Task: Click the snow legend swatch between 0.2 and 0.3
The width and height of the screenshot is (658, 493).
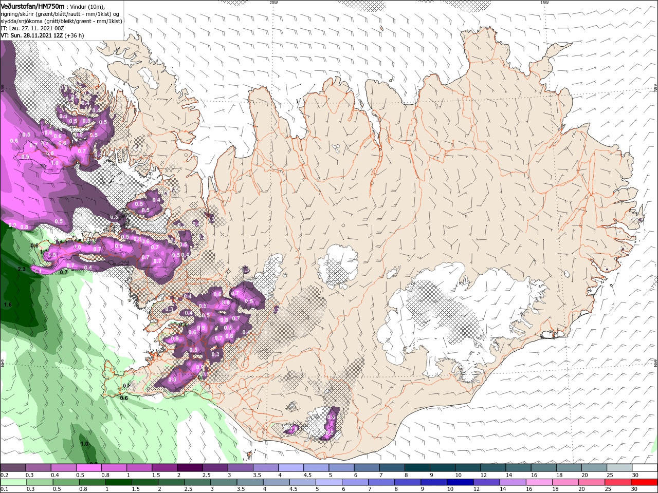Action: pos(13,468)
